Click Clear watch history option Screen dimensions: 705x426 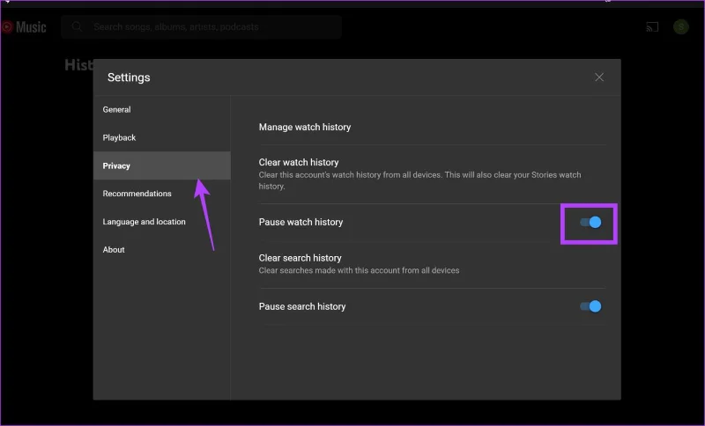299,162
